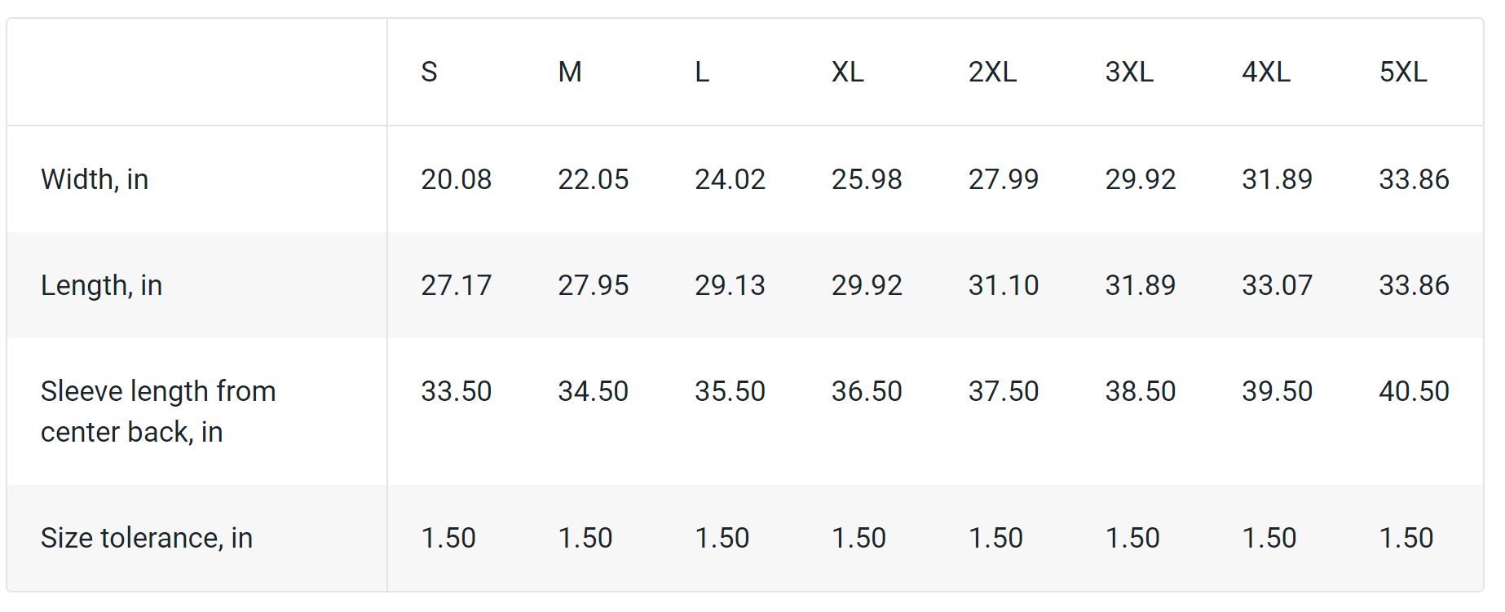The height and width of the screenshot is (612, 1505).
Task: Click the "Width, in" row label
Action: point(95,179)
